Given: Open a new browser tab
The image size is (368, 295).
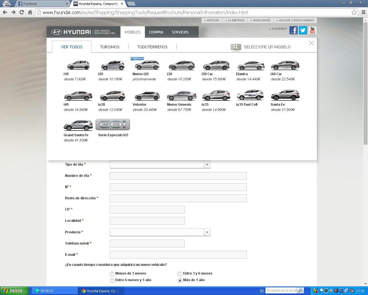Looking at the screenshot, I should (131, 4).
